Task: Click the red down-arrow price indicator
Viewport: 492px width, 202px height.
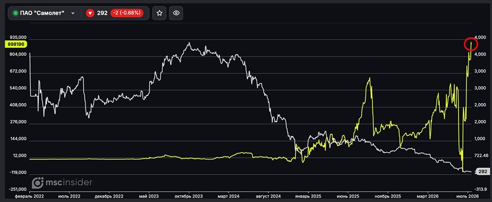Action: [90, 13]
